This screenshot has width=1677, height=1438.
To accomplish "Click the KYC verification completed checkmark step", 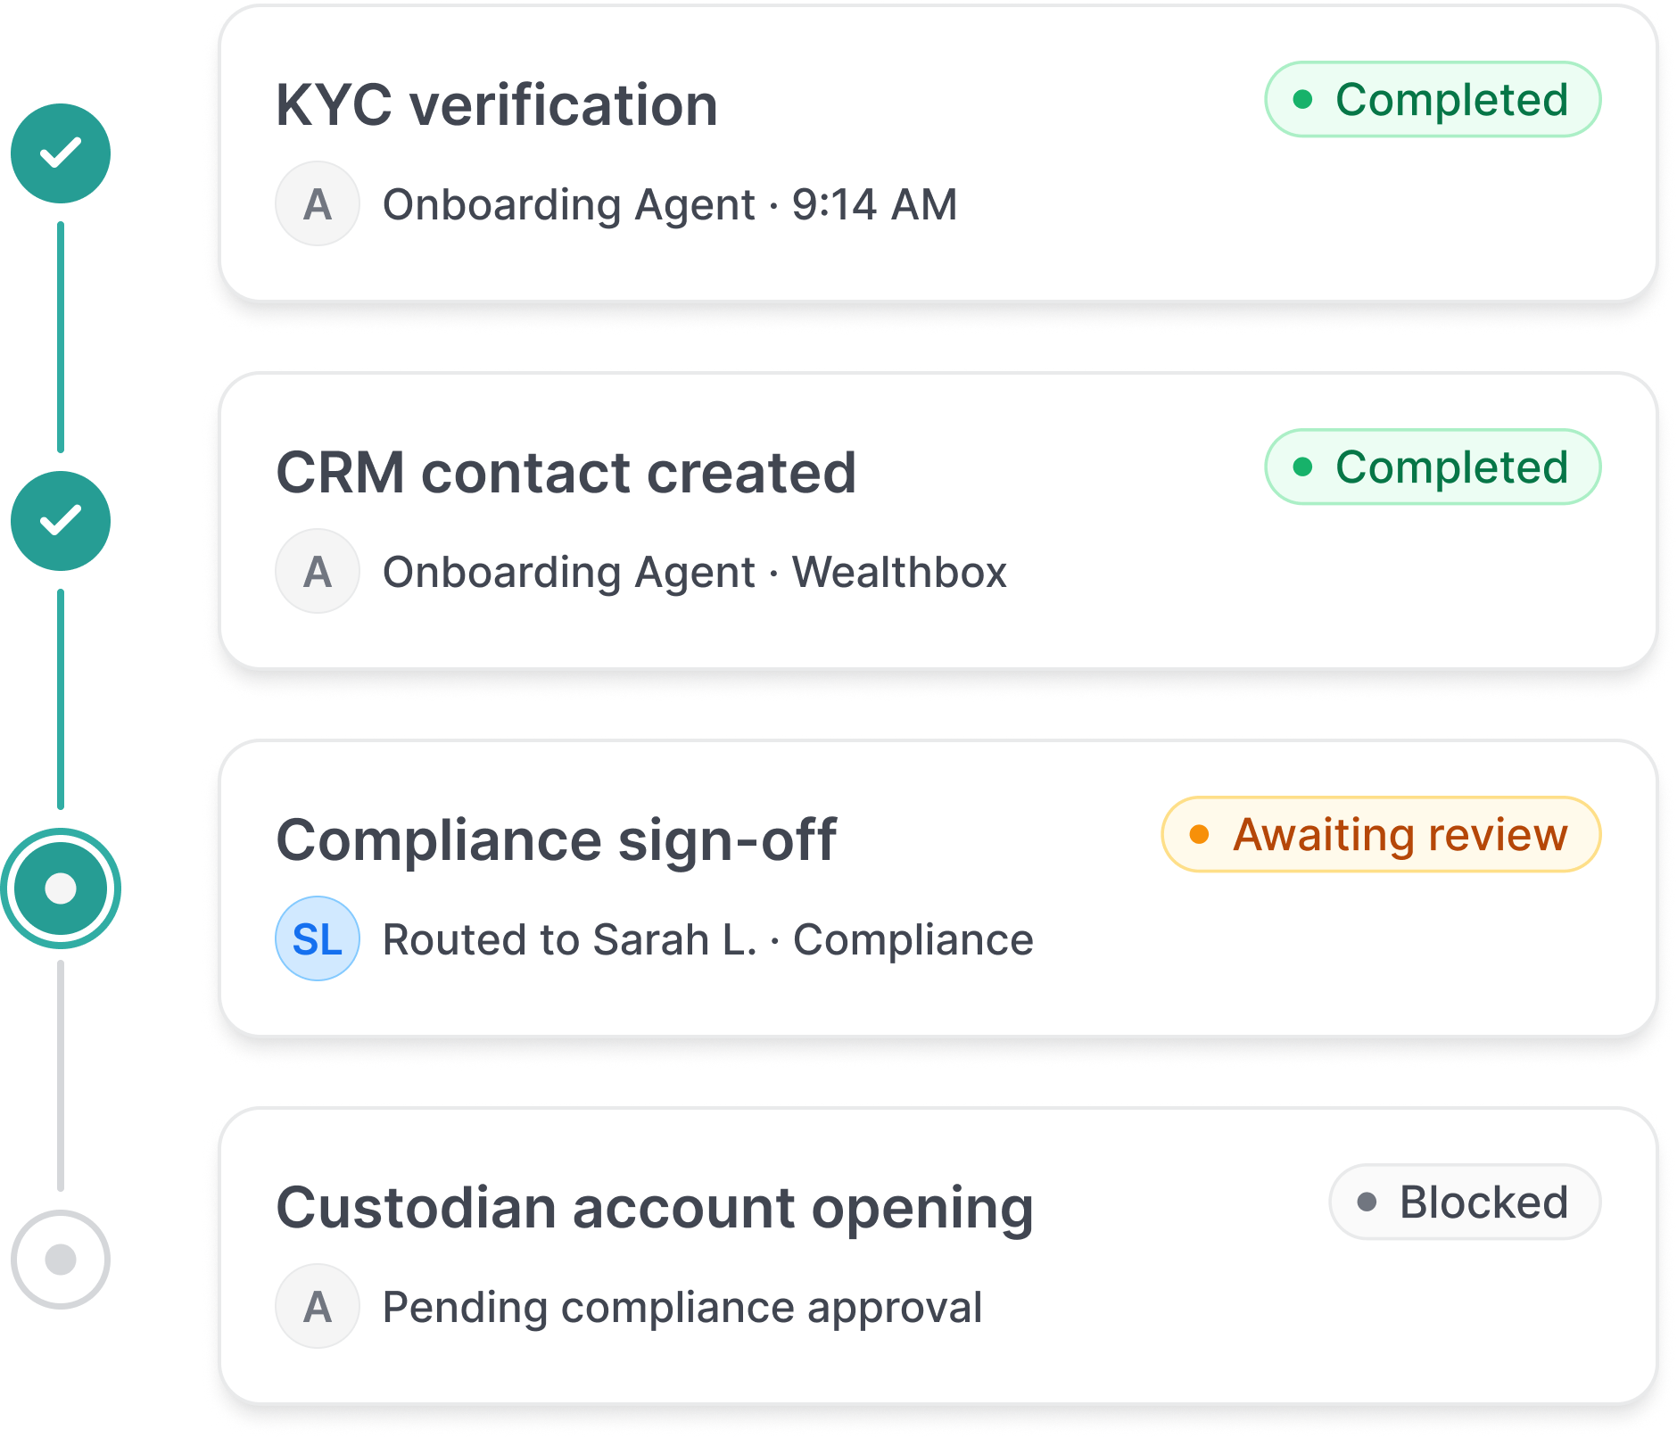I will 61,153.
